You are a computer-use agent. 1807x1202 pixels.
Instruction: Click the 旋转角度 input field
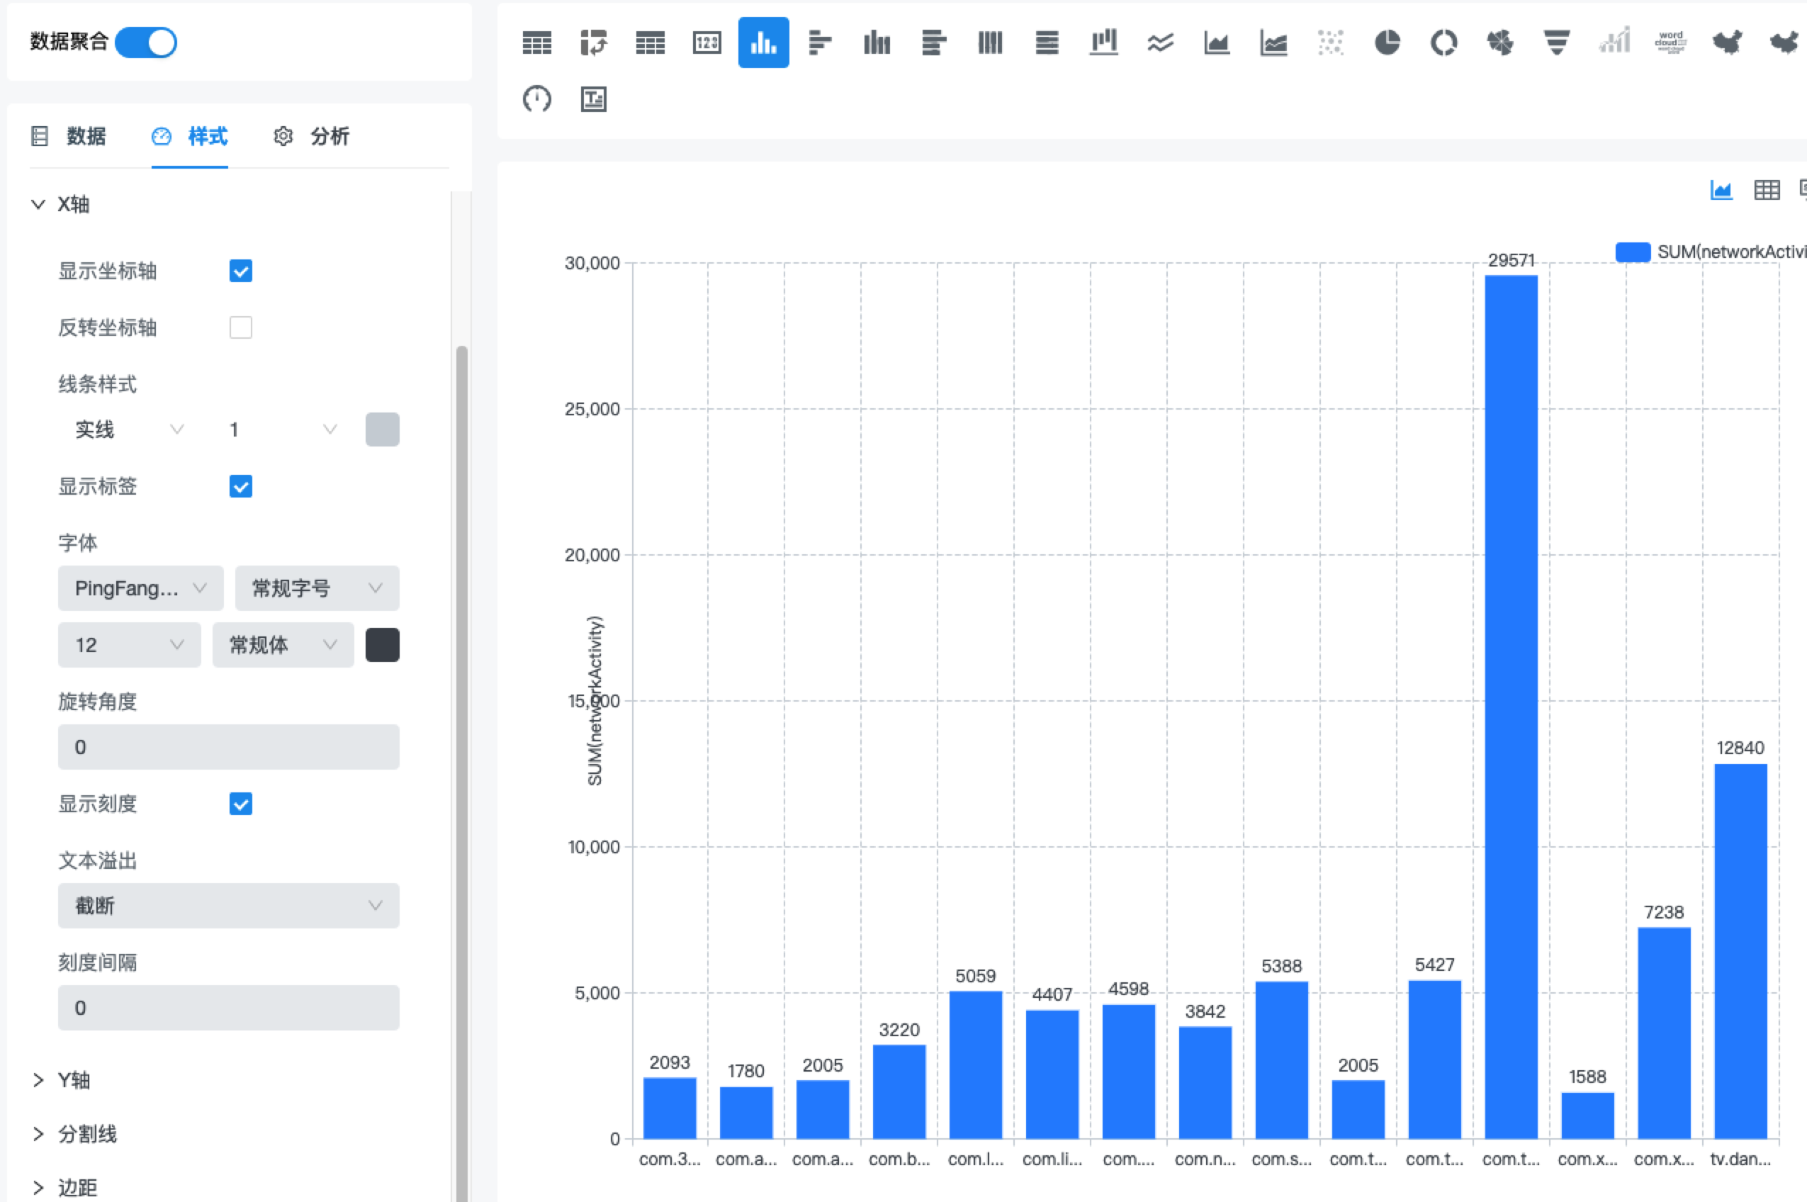228,747
